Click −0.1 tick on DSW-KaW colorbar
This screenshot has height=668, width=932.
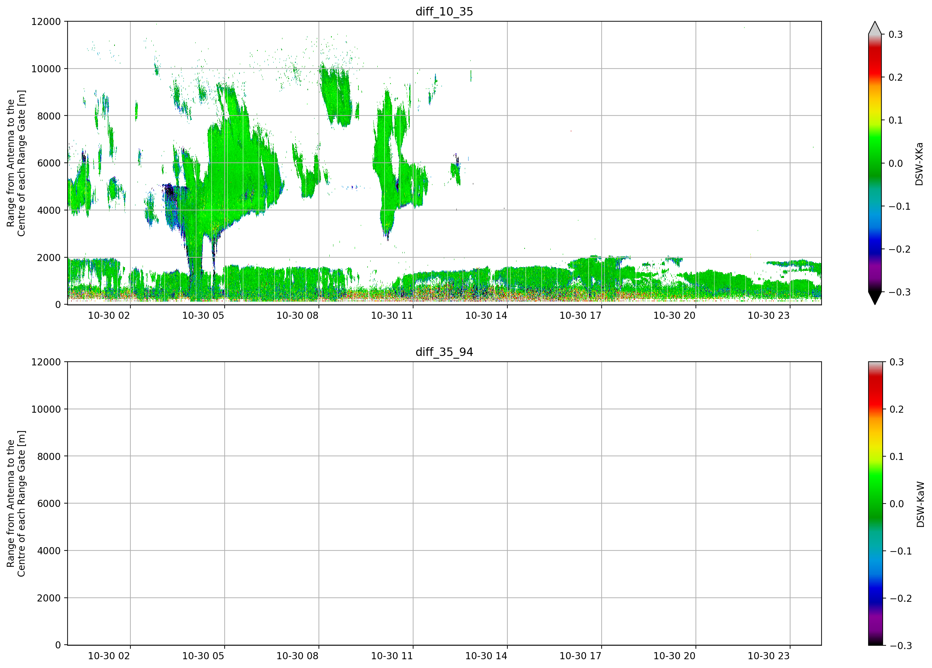(x=901, y=551)
